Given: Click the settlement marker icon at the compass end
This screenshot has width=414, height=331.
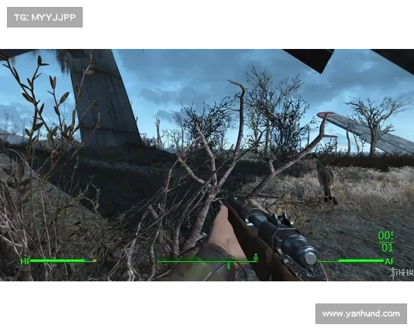Looking at the screenshot, I should click(x=255, y=257).
